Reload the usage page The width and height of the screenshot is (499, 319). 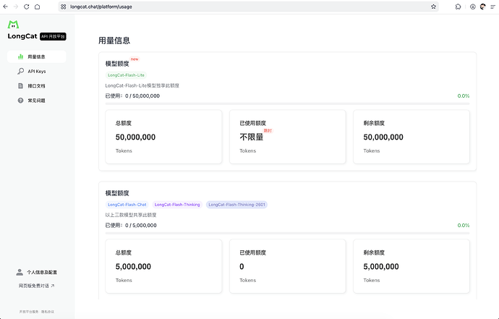click(x=27, y=7)
